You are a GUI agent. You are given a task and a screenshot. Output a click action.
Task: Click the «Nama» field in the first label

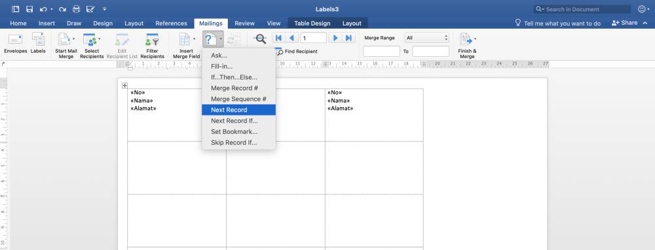pos(141,101)
